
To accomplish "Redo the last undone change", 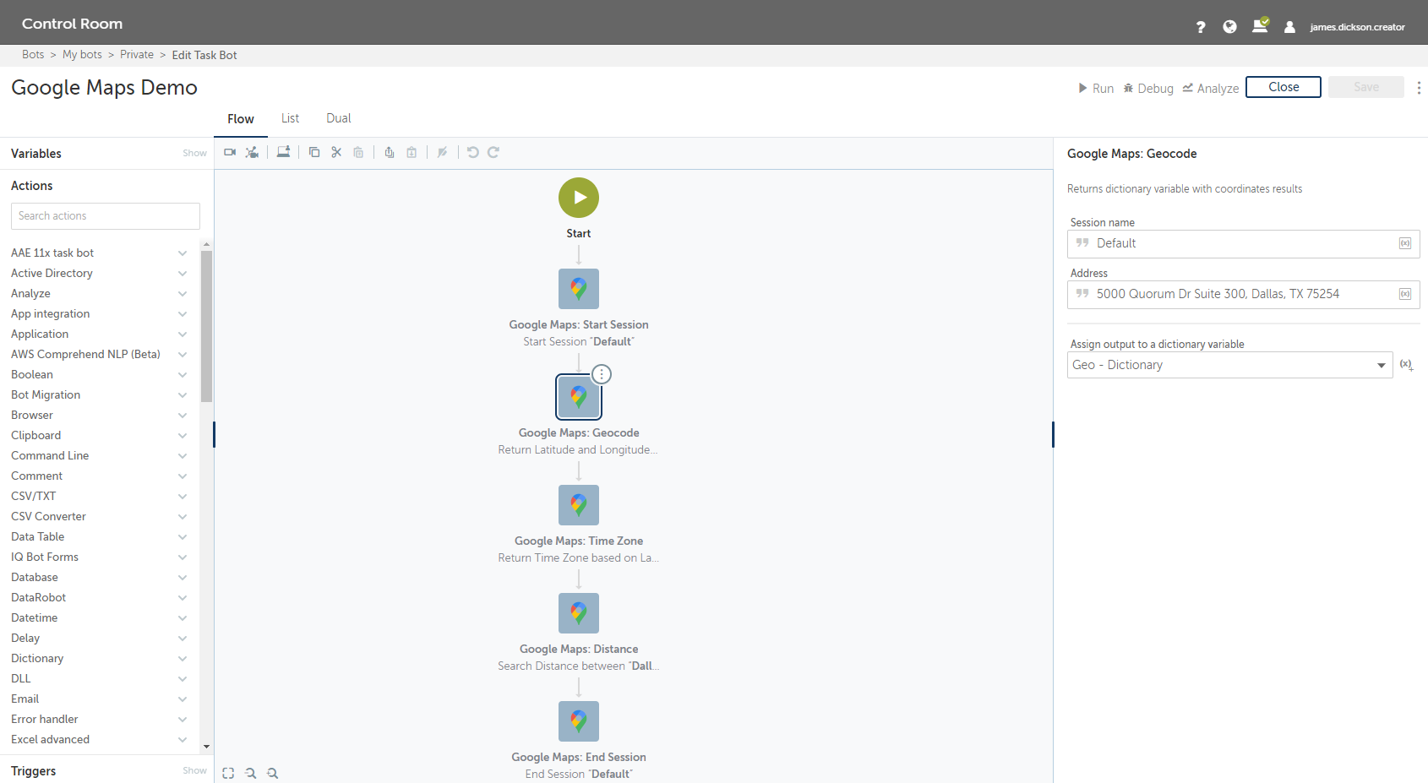I will point(493,152).
